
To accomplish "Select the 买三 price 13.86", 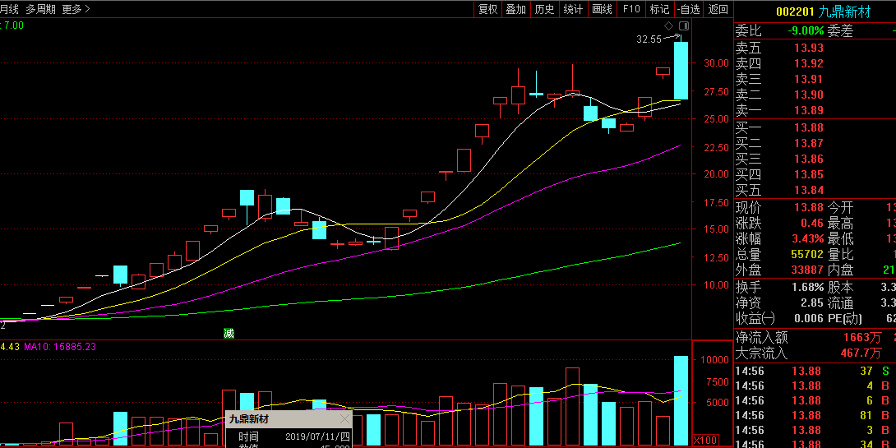I will [x=809, y=159].
